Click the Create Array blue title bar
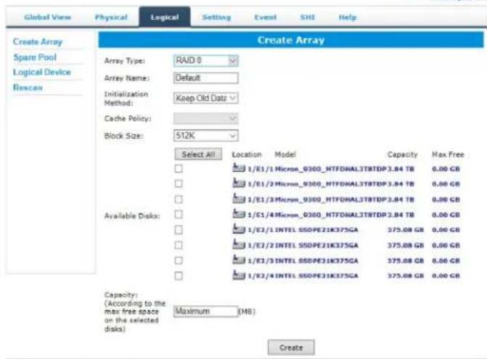Screen dimensions: 487x359 [291, 40]
